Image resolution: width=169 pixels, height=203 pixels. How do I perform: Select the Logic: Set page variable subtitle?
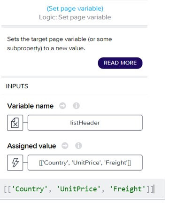(75, 17)
